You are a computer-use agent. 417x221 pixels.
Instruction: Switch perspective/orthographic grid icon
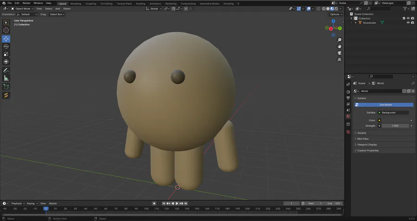pyautogui.click(x=339, y=60)
